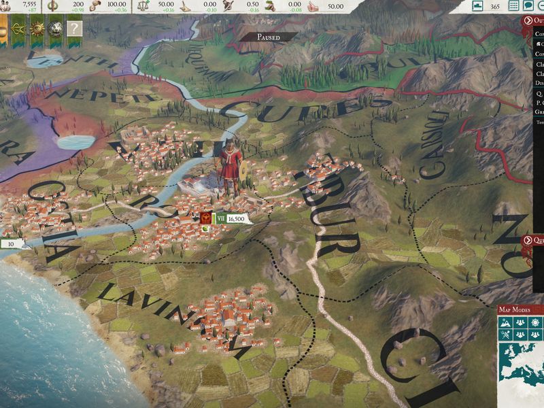This screenshot has height=408, width=544.
Task: Click the 0.50 value in top bar
Action: click(x=252, y=4)
